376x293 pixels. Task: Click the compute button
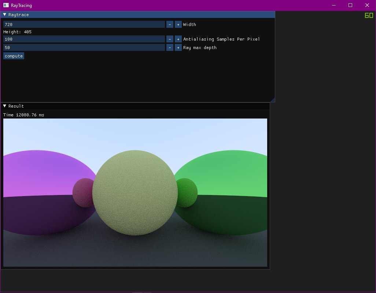[14, 56]
